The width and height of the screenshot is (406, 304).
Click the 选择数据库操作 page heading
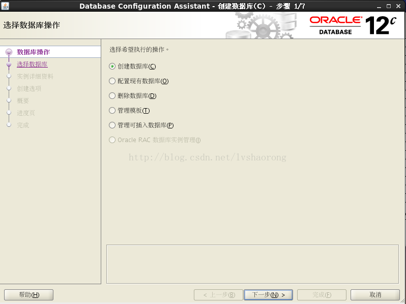tap(32, 25)
